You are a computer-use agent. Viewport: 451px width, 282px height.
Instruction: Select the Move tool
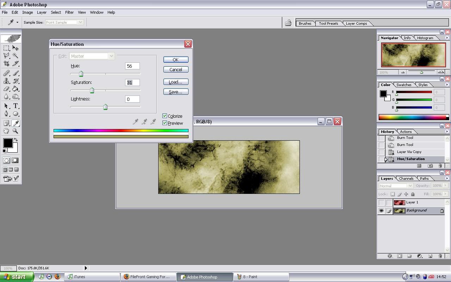[x=16, y=48]
